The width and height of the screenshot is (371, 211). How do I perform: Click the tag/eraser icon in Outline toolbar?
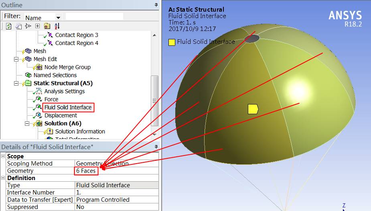coord(18,26)
